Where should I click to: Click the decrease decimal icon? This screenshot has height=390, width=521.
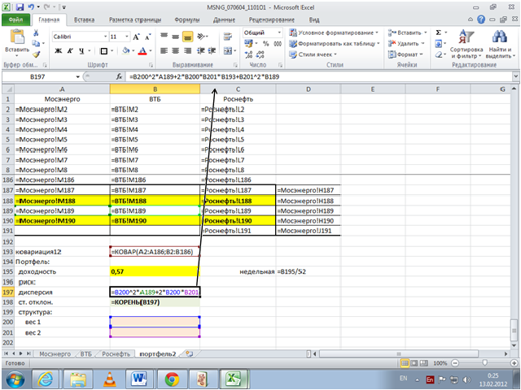[x=260, y=54]
